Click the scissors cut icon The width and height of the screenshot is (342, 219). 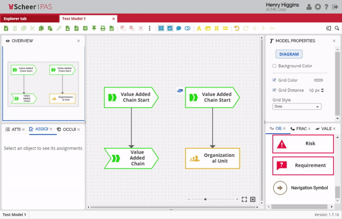32,28
